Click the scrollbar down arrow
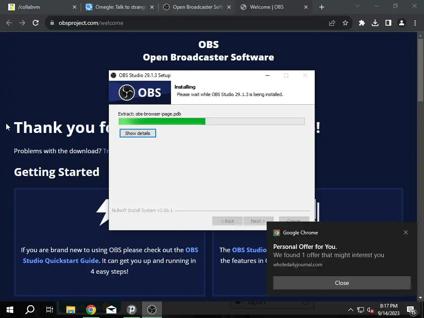The width and height of the screenshot is (424, 318). (420, 298)
